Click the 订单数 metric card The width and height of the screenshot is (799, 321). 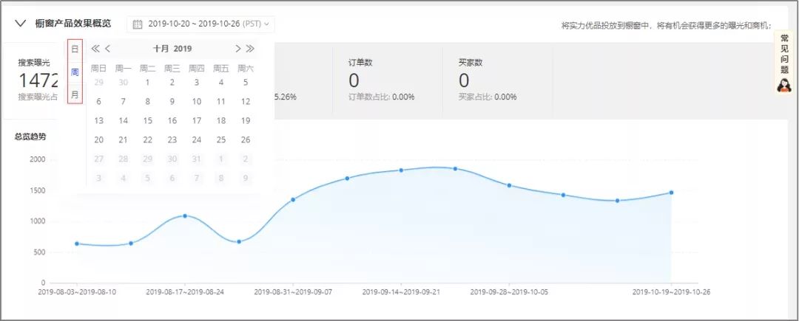pos(386,80)
